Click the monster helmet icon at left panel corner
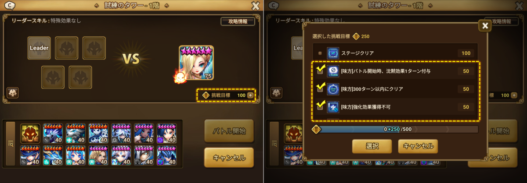Screen dimensions: 527x183 [x=12, y=93]
